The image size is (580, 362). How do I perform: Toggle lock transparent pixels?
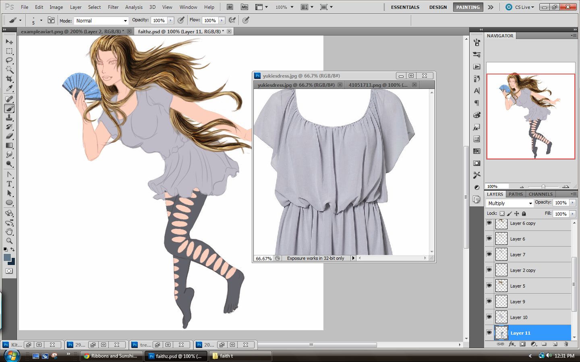coord(502,214)
